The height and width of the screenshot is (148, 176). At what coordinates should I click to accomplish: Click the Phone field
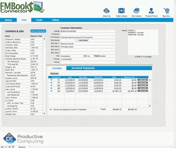click(x=87, y=59)
